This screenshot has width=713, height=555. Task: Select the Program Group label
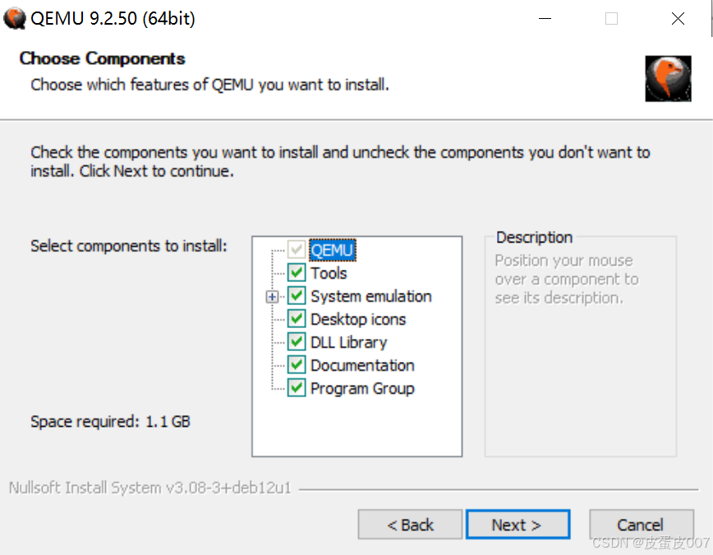pos(362,389)
